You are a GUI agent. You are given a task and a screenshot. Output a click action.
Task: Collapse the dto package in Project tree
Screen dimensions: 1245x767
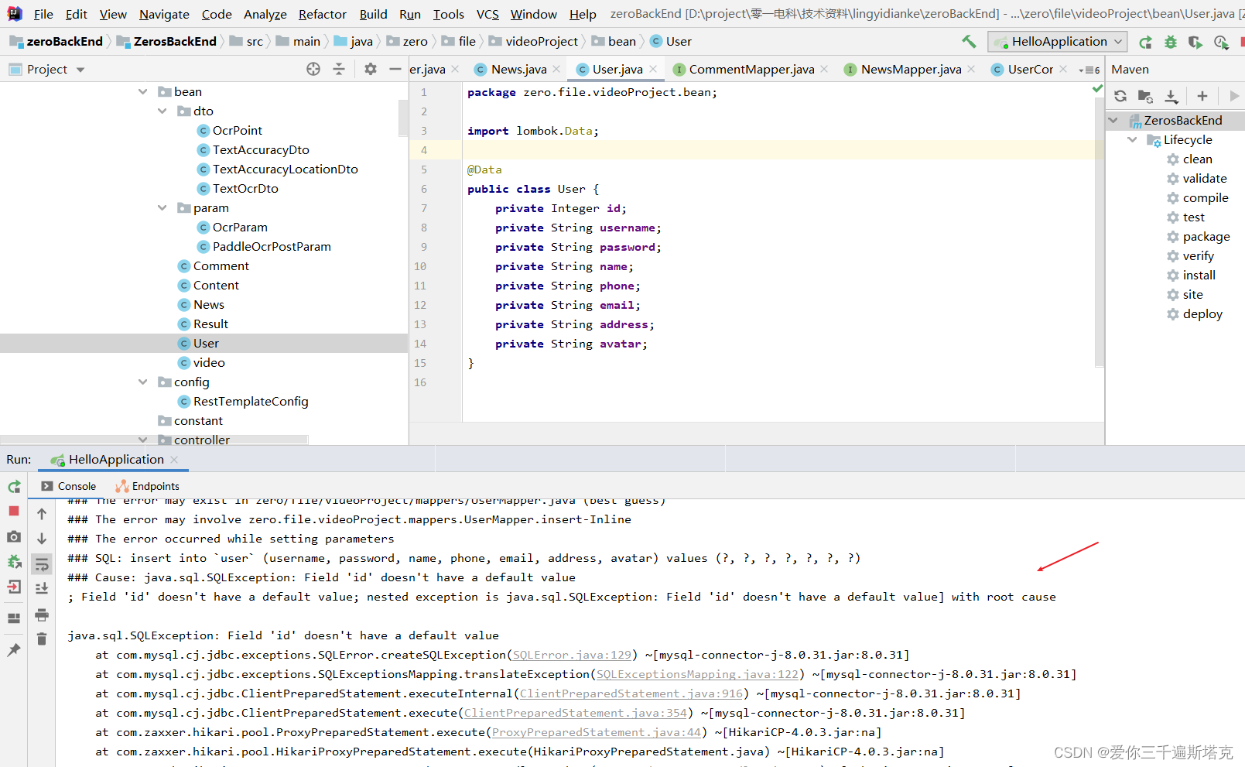(162, 111)
